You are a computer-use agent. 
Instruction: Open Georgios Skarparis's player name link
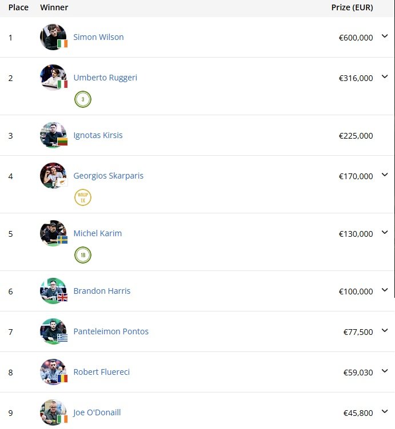[x=109, y=176]
